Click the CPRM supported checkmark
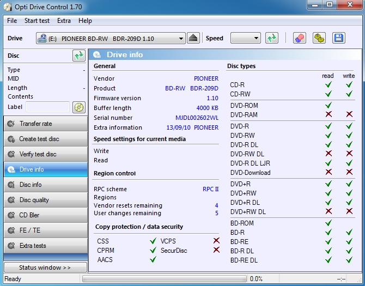The width and height of the screenshot is (365, 286). point(153,250)
